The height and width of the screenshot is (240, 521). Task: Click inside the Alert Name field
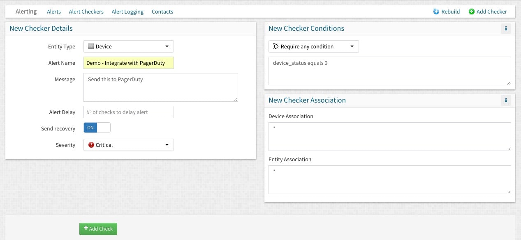[128, 63]
